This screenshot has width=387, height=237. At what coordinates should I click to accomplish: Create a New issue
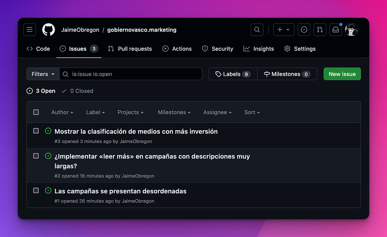(342, 74)
